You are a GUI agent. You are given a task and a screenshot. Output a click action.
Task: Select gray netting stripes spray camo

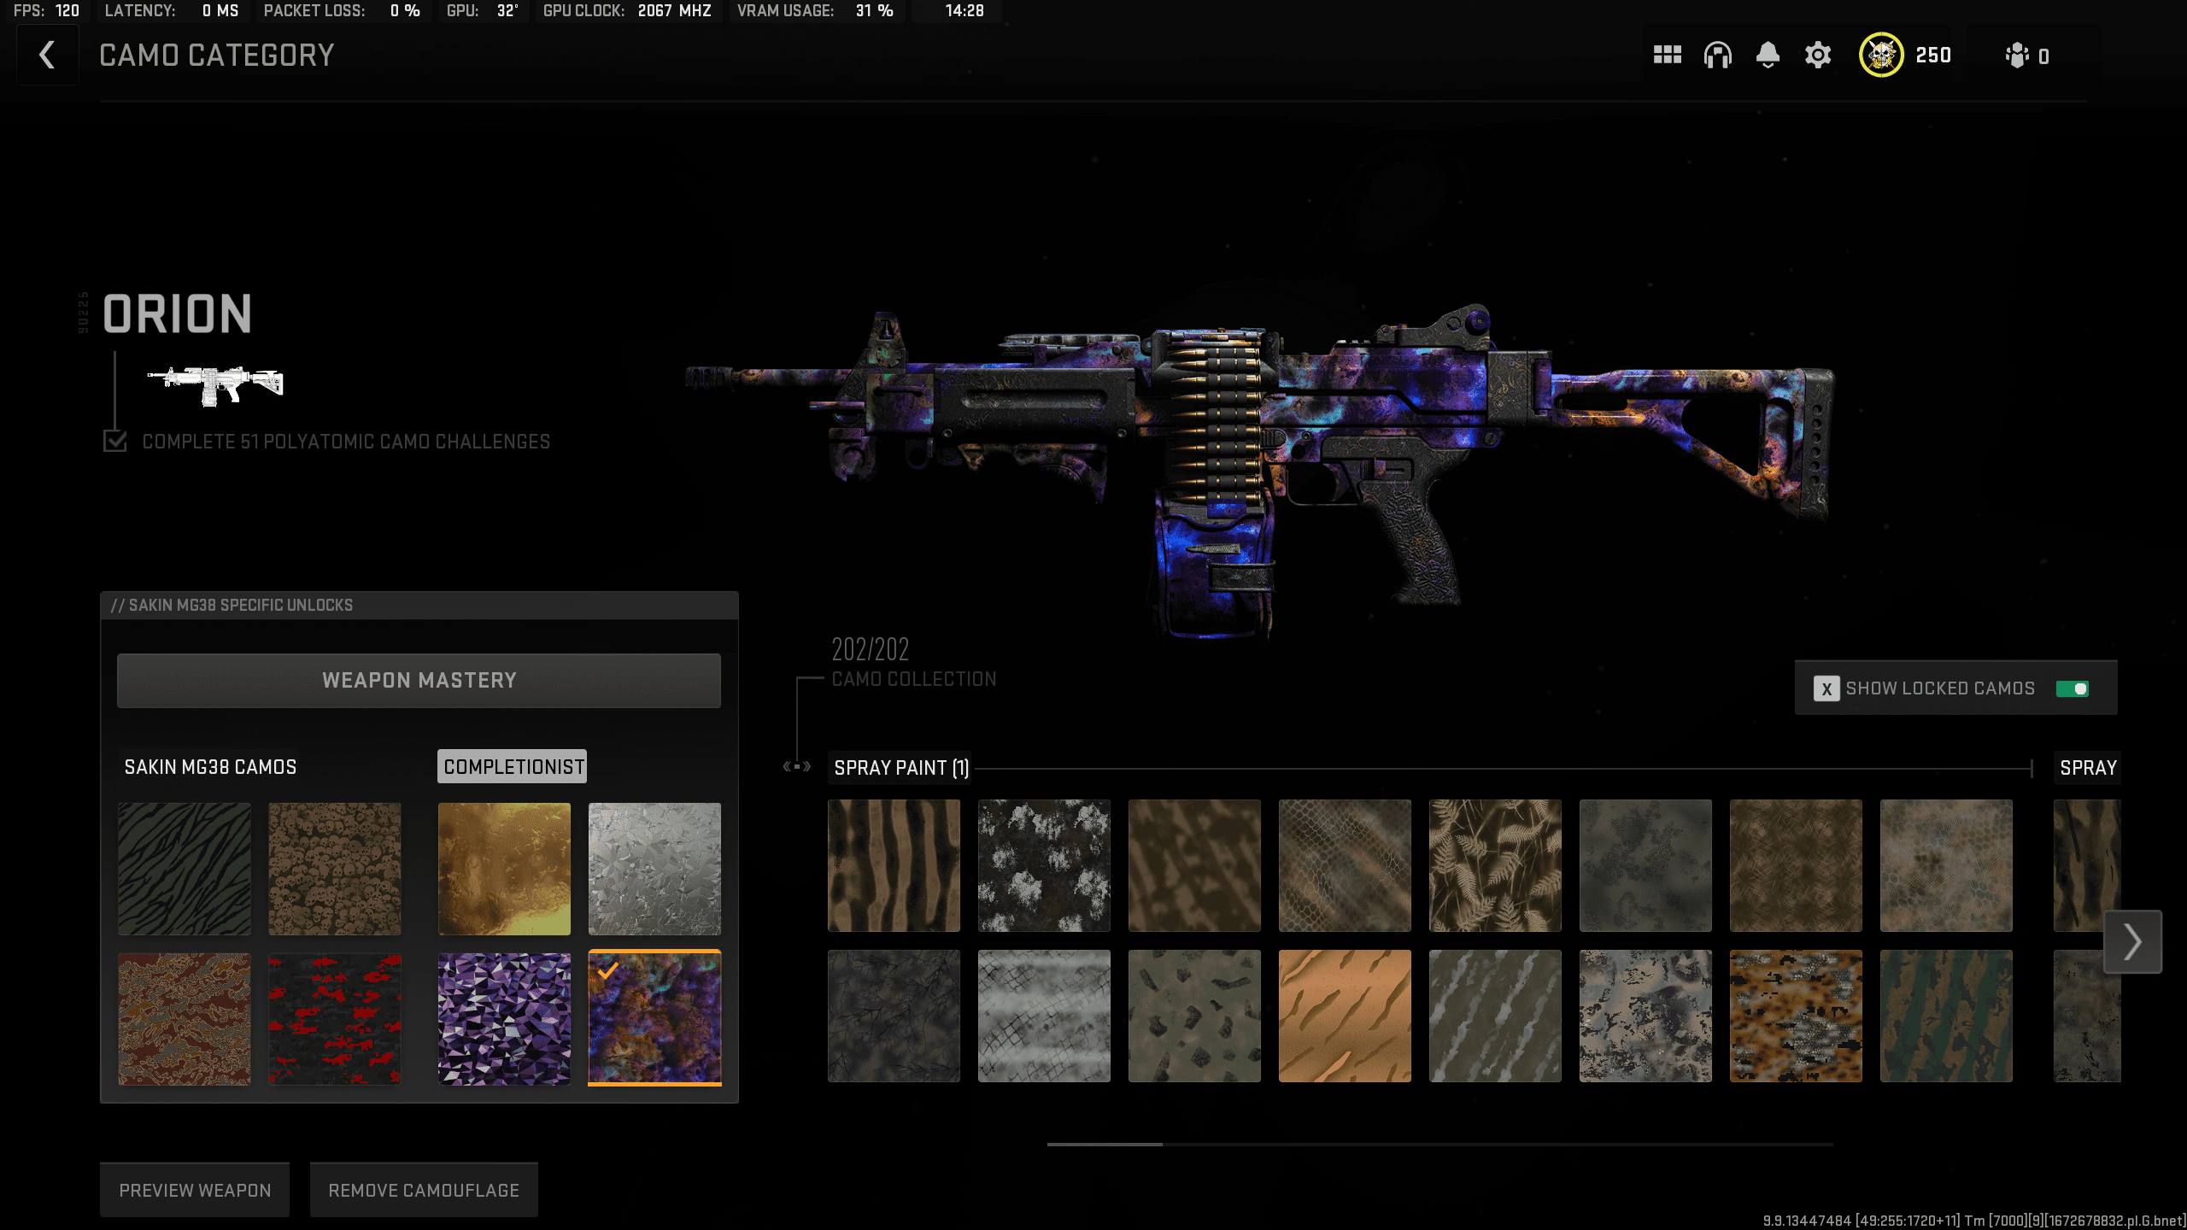1044,1016
